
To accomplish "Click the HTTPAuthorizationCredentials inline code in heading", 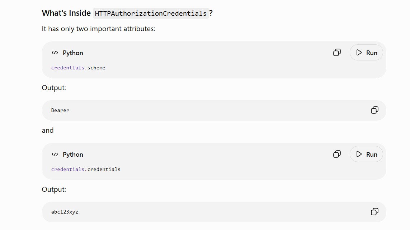I will point(151,13).
